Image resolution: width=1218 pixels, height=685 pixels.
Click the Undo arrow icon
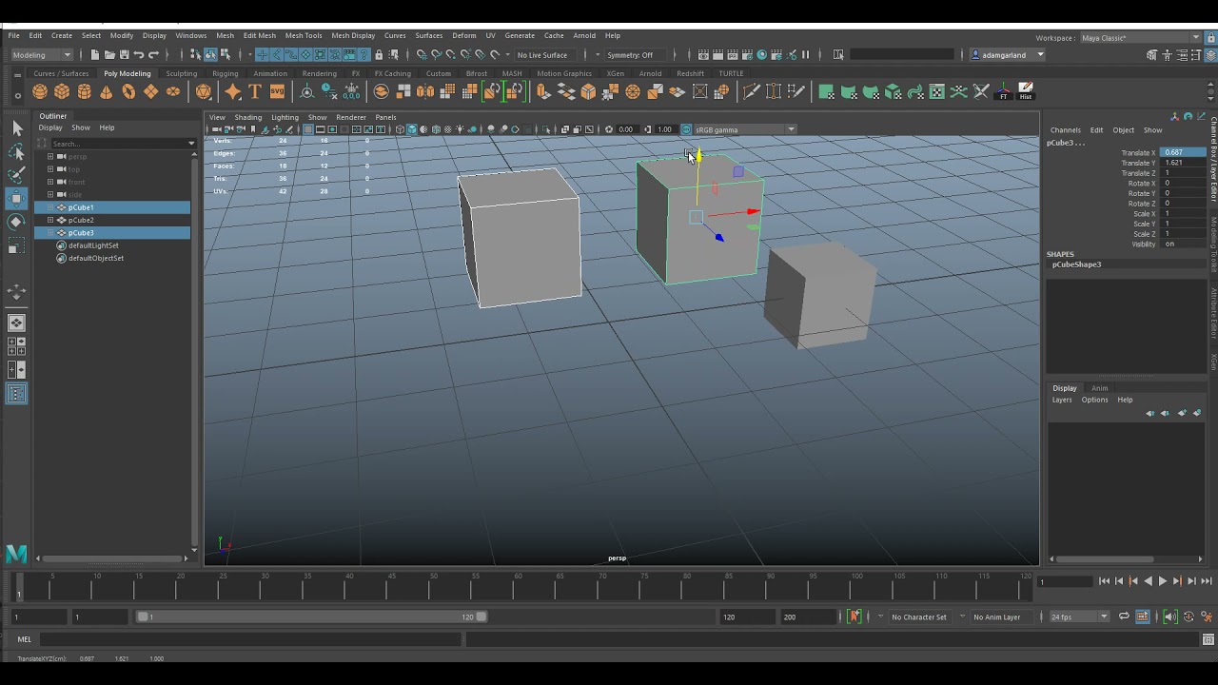pos(139,55)
